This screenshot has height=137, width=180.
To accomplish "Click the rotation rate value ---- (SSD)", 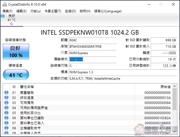I will click(x=164, y=53).
